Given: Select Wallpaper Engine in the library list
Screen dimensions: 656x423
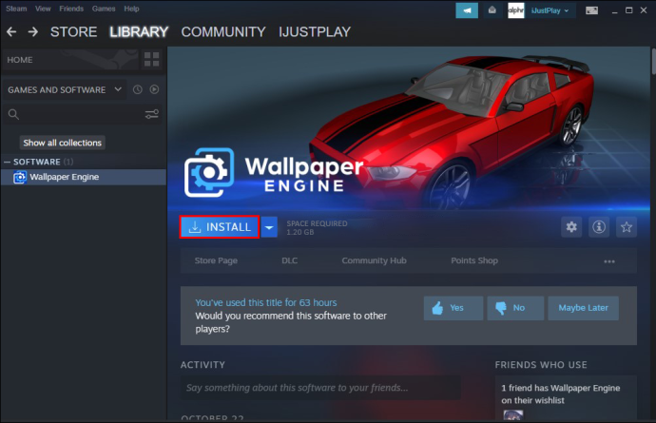Looking at the screenshot, I should click(84, 177).
